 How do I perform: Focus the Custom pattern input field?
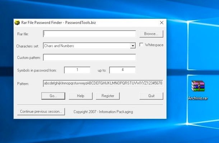[x=89, y=57]
